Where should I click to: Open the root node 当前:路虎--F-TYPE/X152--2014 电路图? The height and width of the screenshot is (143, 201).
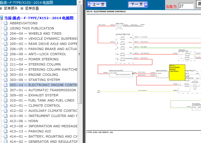tap(39, 18)
